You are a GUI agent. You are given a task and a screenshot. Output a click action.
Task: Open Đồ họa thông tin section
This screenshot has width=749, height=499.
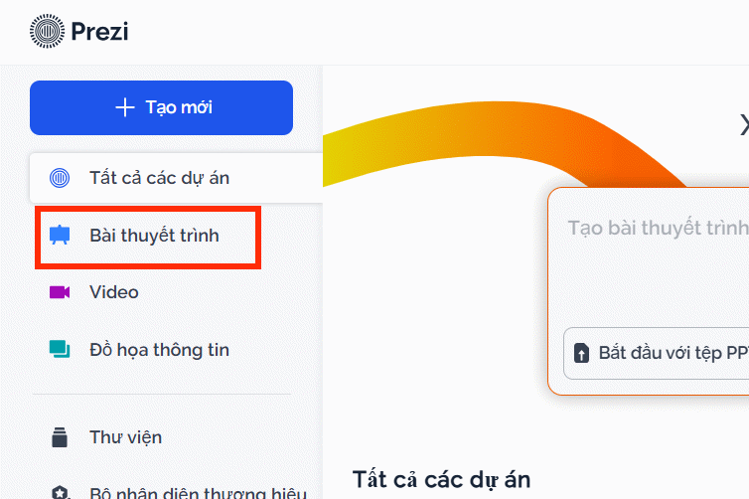click(159, 350)
